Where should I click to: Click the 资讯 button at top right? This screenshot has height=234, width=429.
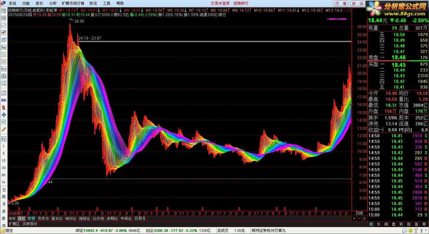358,3
